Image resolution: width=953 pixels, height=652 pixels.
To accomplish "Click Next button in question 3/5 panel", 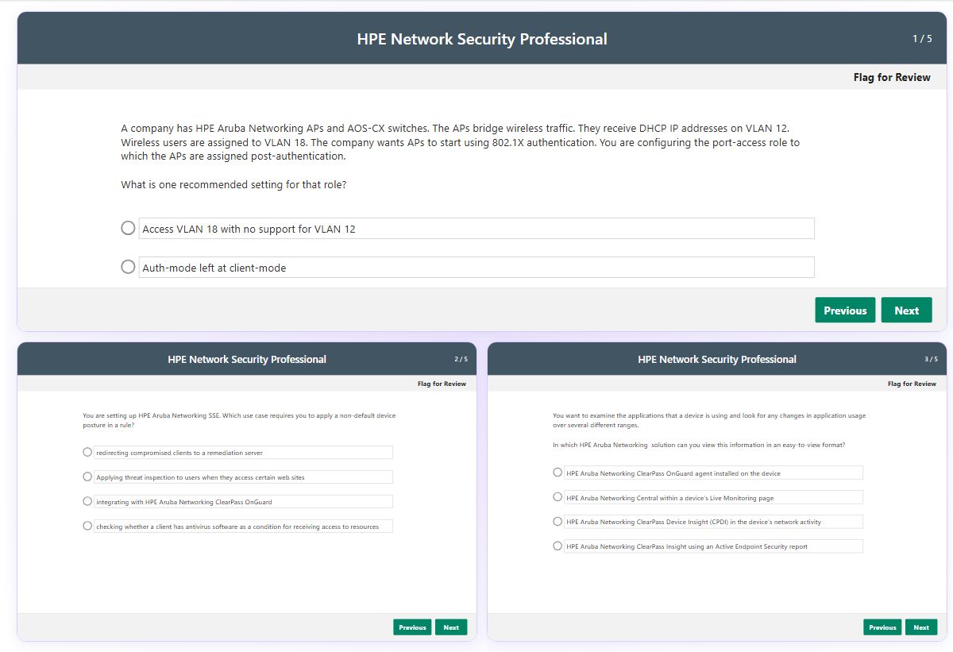I will (921, 627).
